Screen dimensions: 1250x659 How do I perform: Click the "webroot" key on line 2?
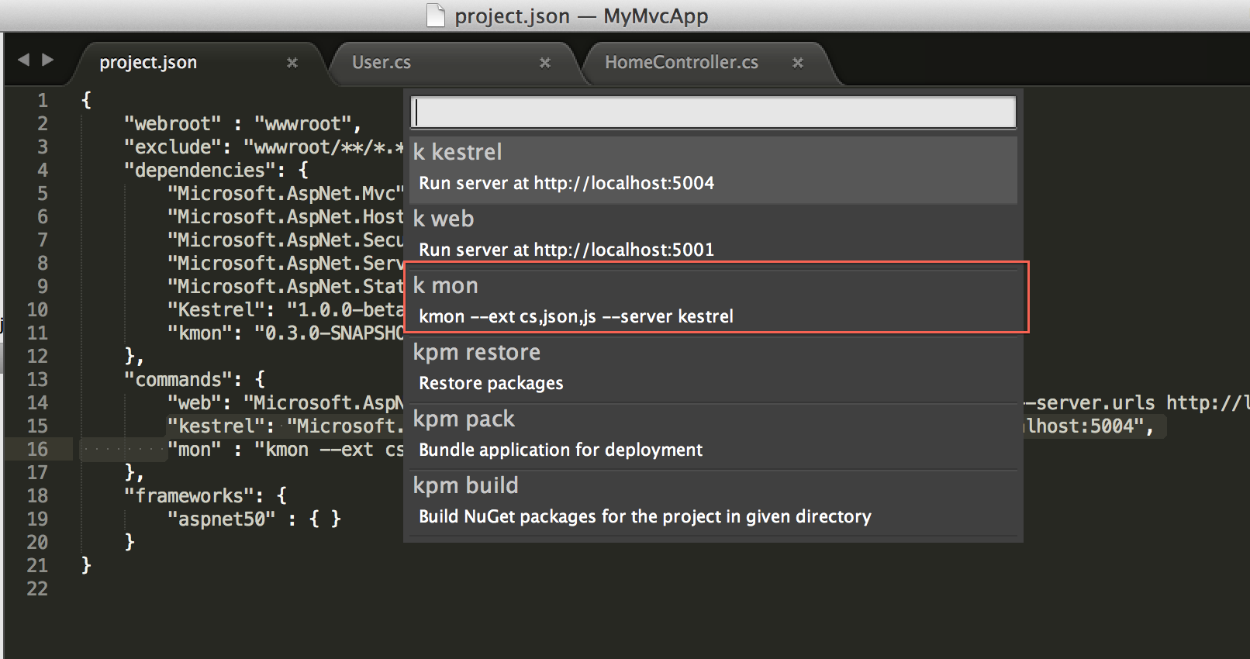tap(173, 123)
